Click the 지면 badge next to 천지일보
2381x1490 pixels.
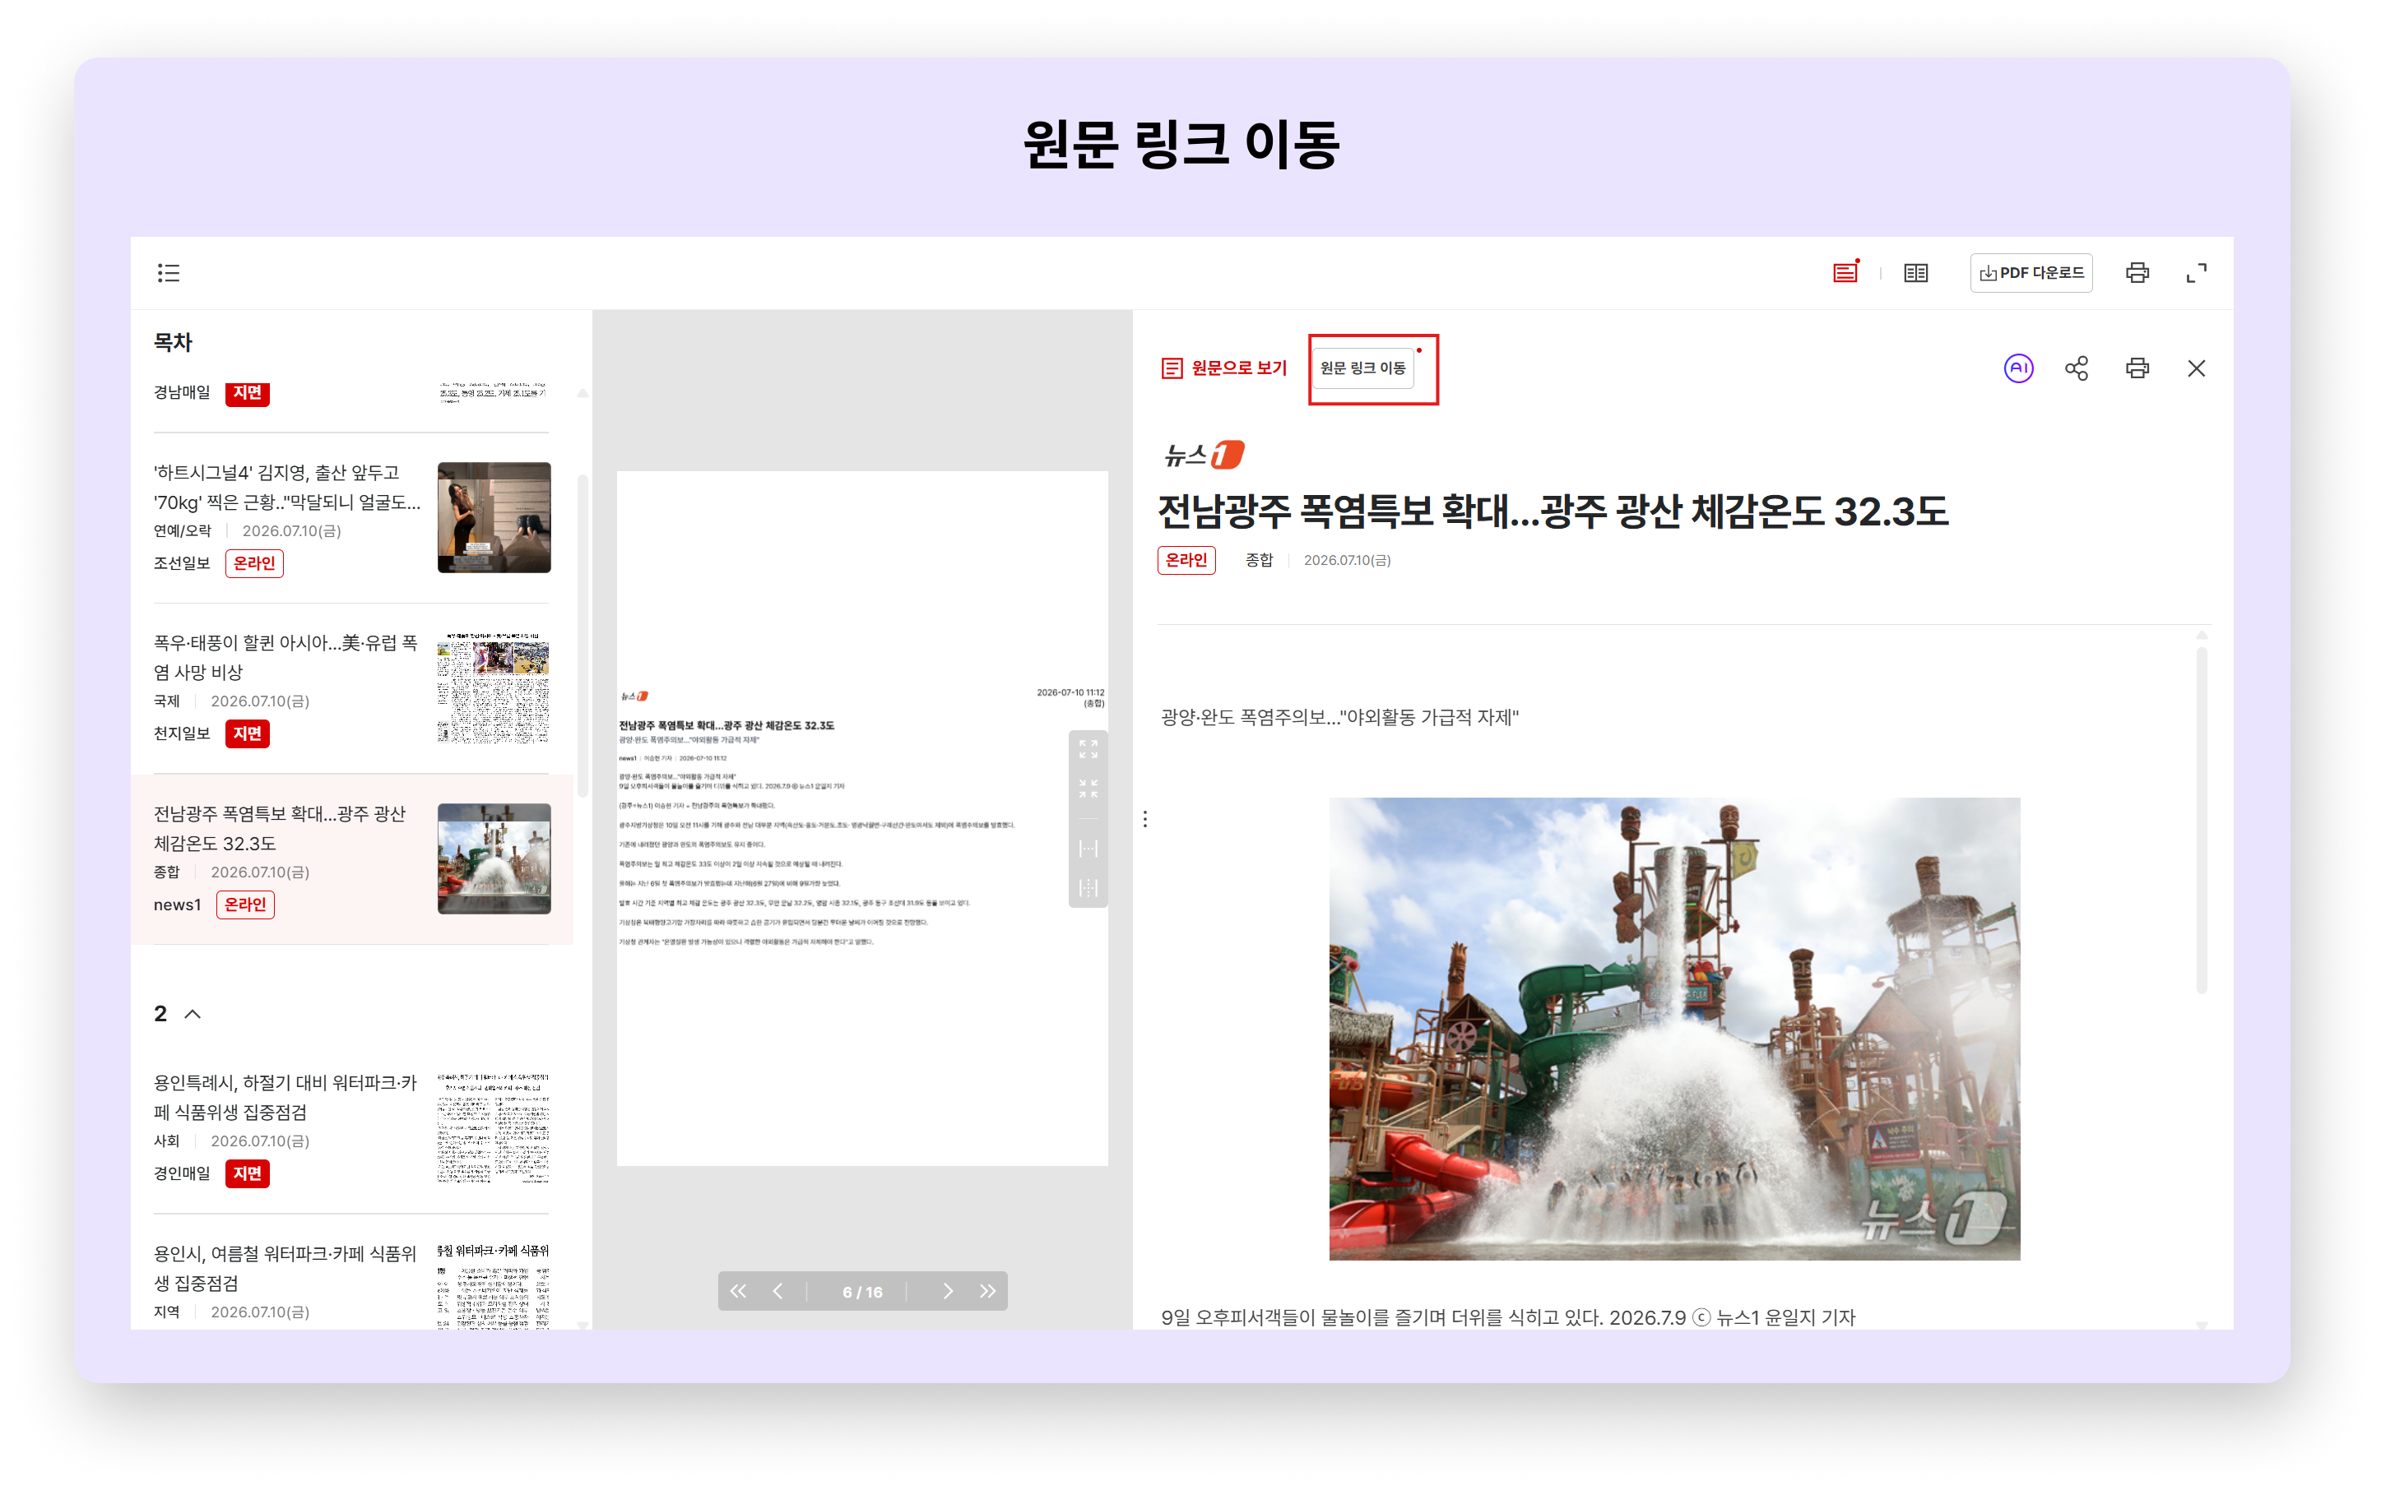tap(248, 733)
